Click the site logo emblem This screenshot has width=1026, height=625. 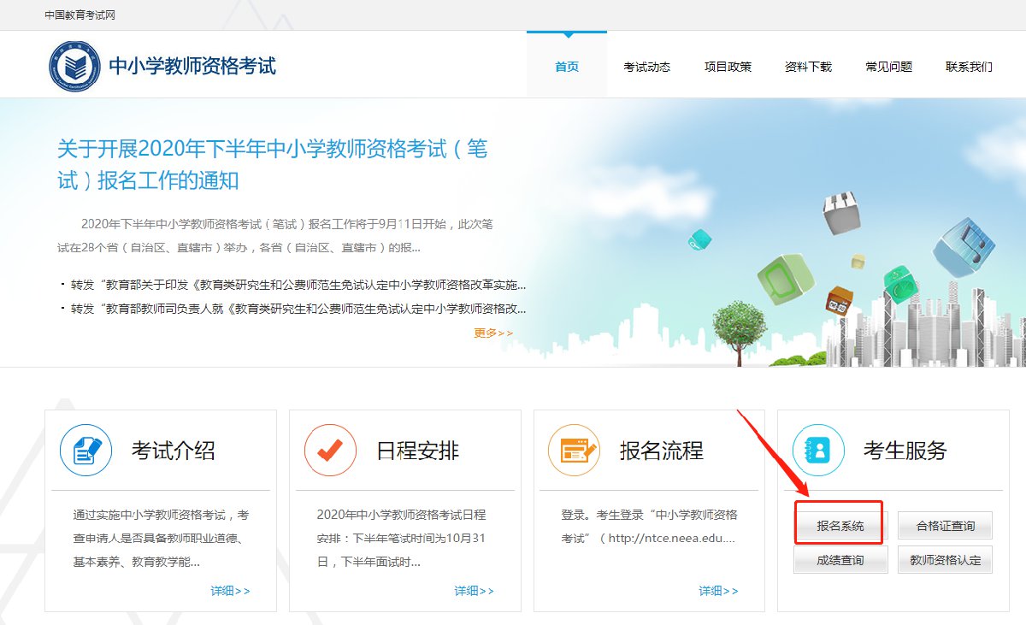tap(75, 65)
